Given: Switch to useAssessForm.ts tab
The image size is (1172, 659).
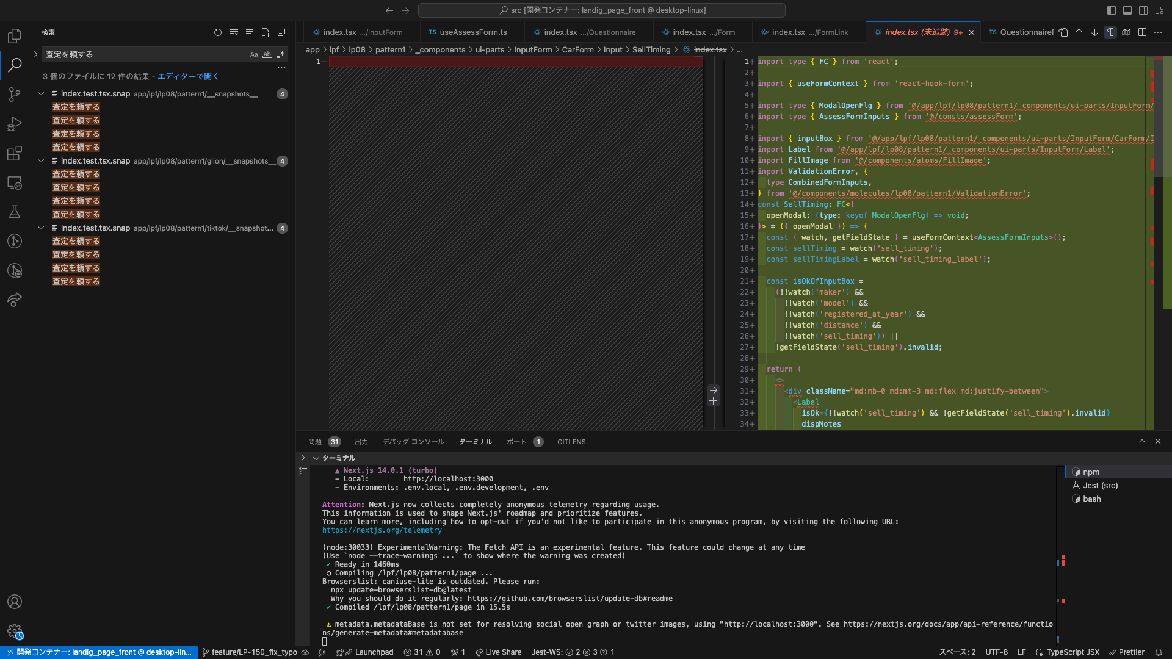Looking at the screenshot, I should click(472, 32).
